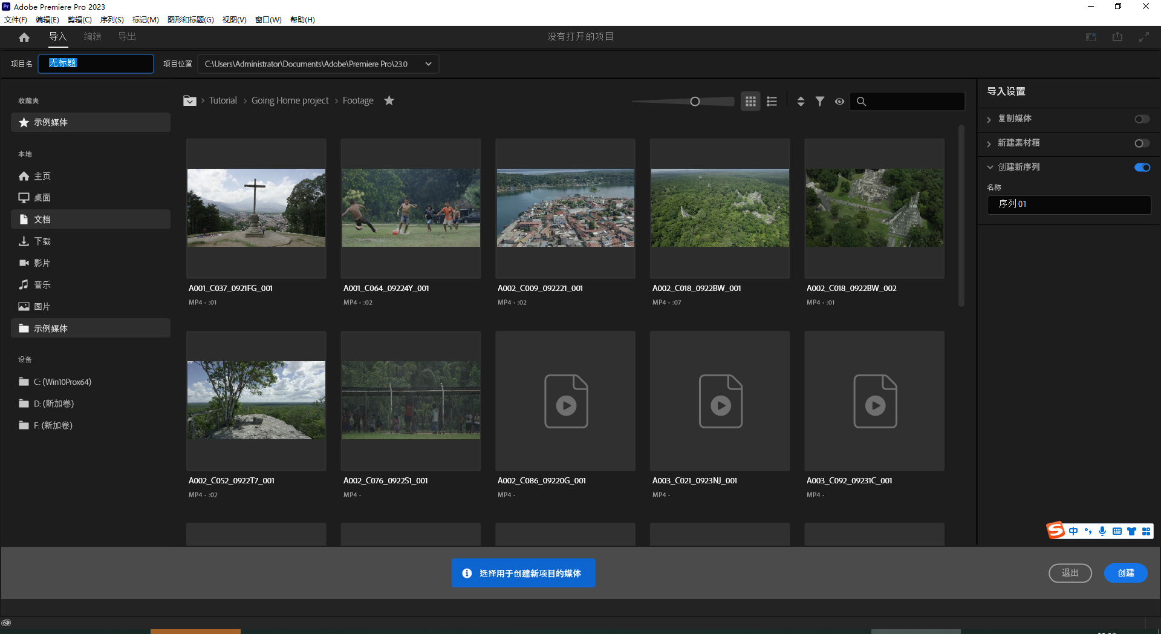Open the 文件(F) menu
Viewport: 1161px width, 634px height.
[x=16, y=20]
